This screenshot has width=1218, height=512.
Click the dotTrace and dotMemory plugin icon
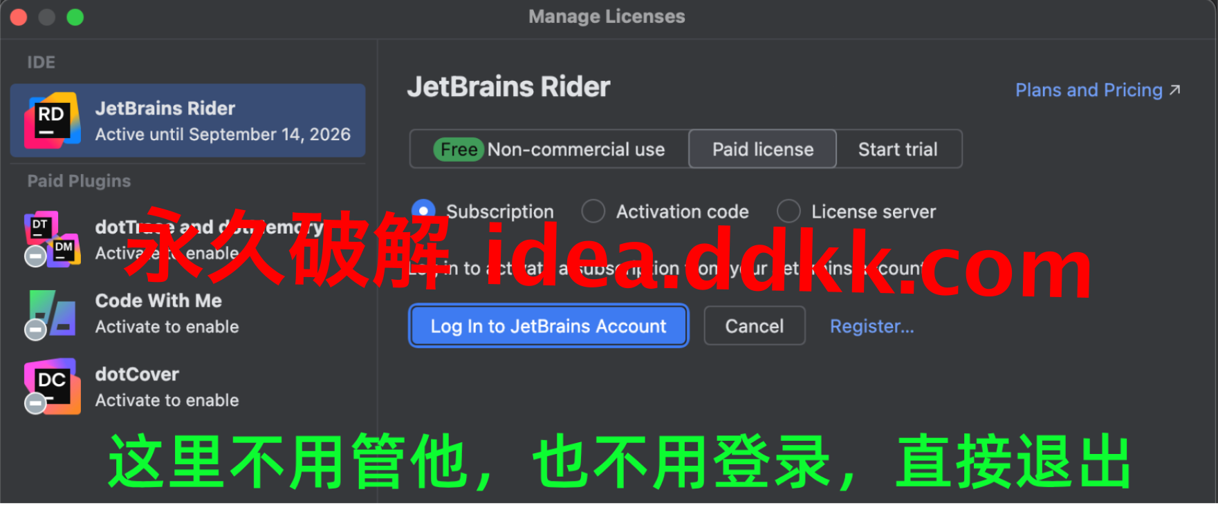[52, 239]
